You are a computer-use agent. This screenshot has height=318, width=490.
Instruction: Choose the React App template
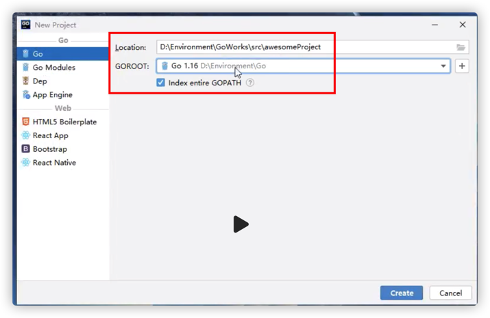[63, 135]
